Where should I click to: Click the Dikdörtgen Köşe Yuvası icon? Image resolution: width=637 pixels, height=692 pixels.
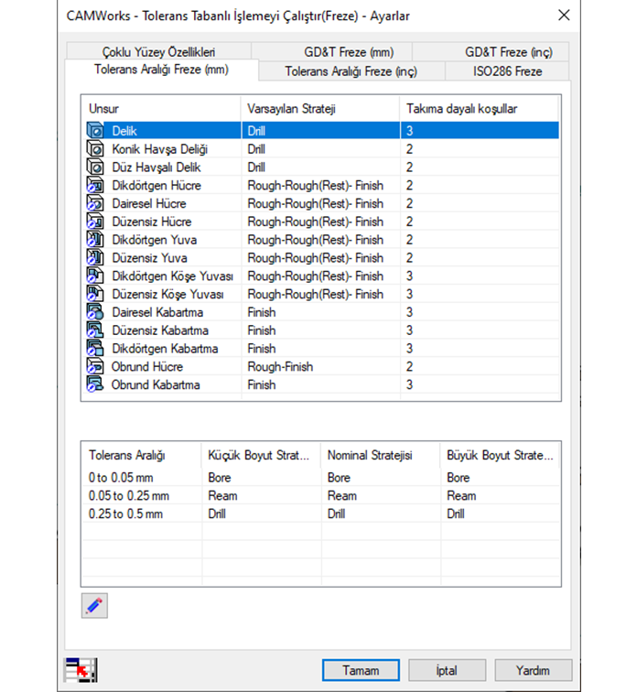click(x=95, y=276)
